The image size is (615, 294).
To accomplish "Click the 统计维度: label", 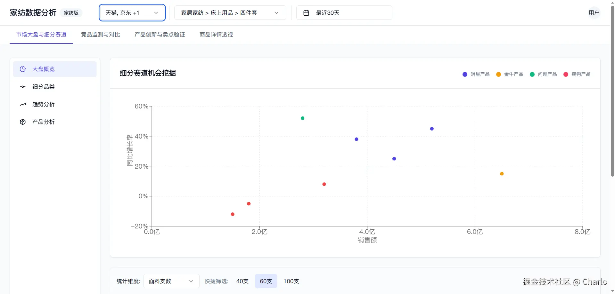I will (x=128, y=281).
